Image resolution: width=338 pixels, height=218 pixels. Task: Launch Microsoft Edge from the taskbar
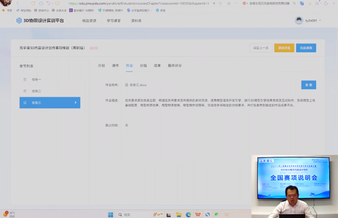(188, 215)
